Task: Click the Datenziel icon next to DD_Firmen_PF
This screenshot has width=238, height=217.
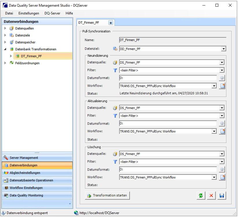Action: [x=115, y=49]
